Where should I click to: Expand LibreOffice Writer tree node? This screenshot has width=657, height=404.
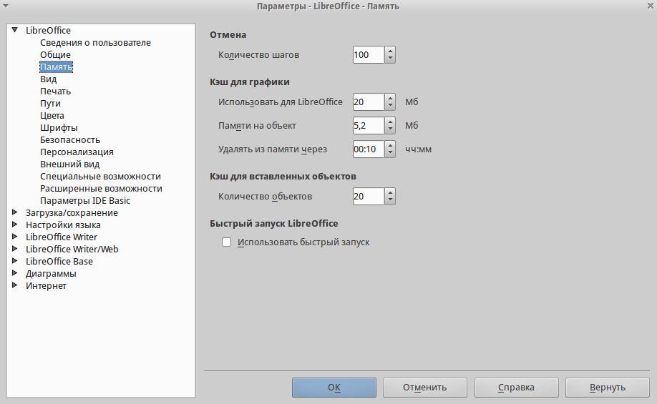coord(14,237)
